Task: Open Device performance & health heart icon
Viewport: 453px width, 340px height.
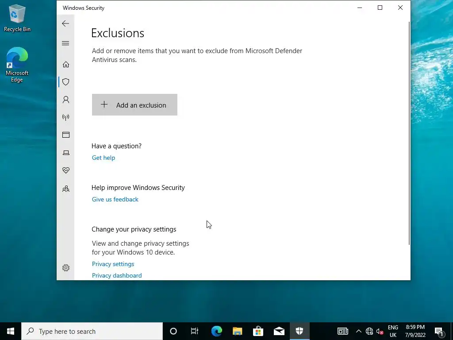Action: point(66,170)
